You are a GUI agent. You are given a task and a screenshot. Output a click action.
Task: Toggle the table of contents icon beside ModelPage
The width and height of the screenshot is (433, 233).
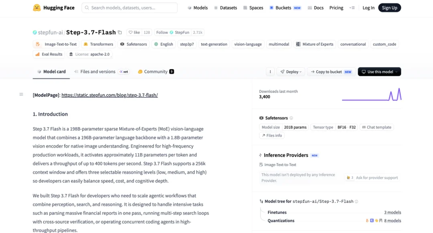point(21,94)
